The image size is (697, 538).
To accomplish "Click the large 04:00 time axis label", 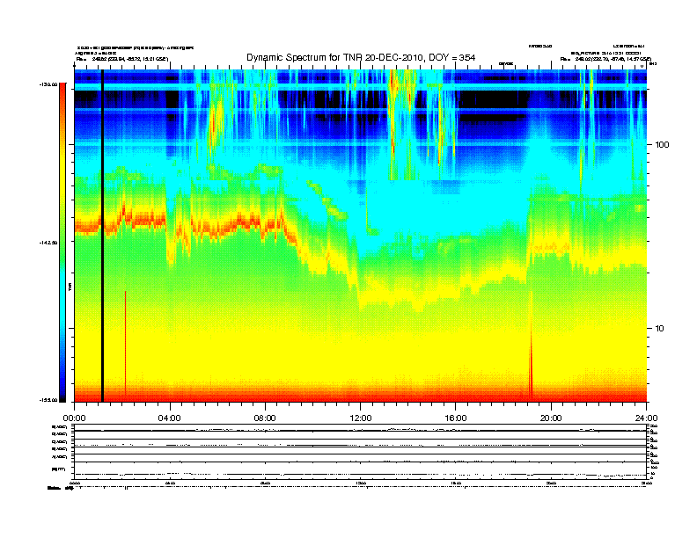I will coord(170,418).
